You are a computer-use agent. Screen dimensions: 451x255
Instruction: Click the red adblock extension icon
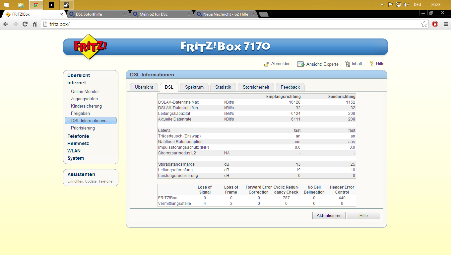click(435, 24)
